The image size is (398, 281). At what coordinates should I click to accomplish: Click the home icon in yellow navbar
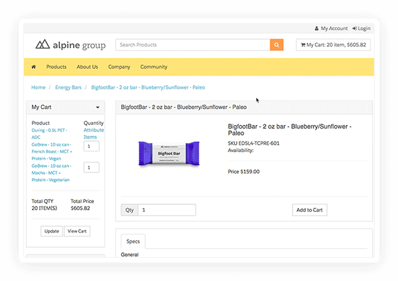[33, 67]
